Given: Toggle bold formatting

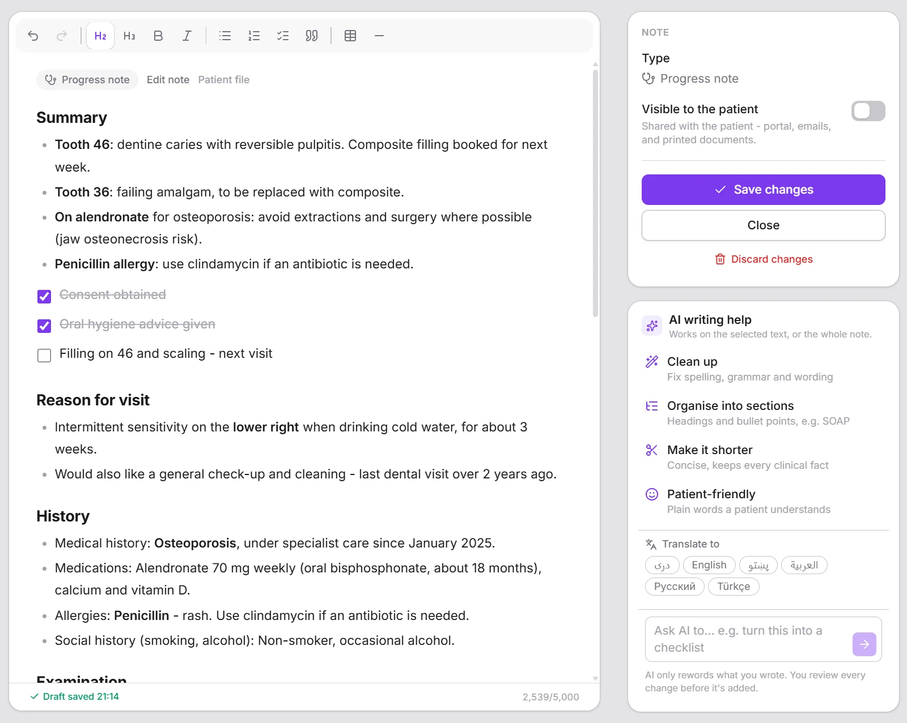Looking at the screenshot, I should pyautogui.click(x=158, y=36).
